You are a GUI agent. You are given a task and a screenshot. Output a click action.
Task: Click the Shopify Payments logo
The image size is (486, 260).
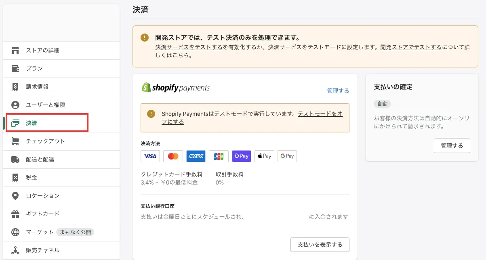[x=175, y=87]
